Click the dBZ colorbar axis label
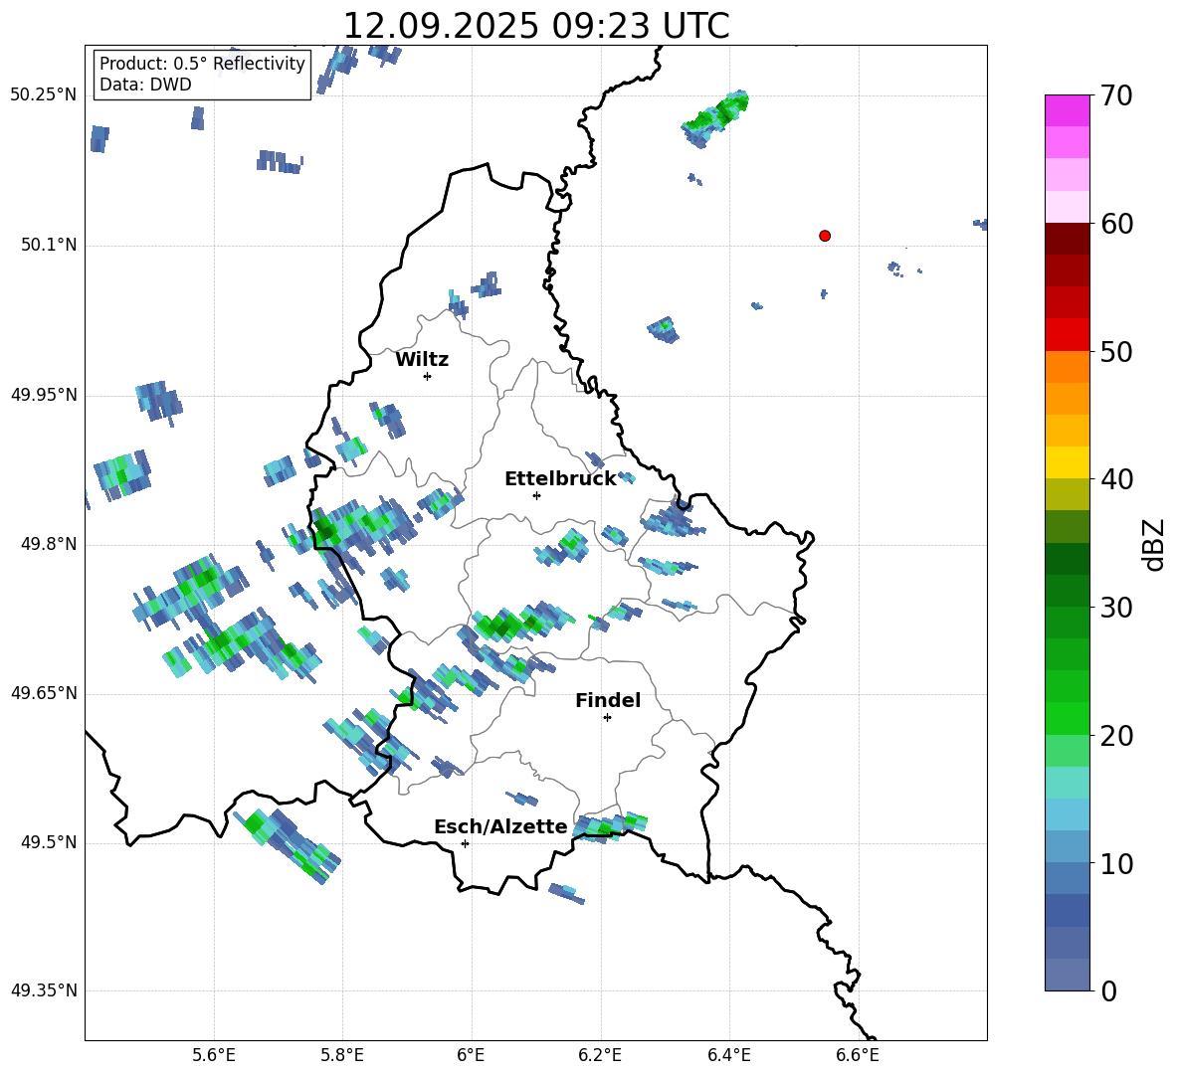 tap(1153, 544)
